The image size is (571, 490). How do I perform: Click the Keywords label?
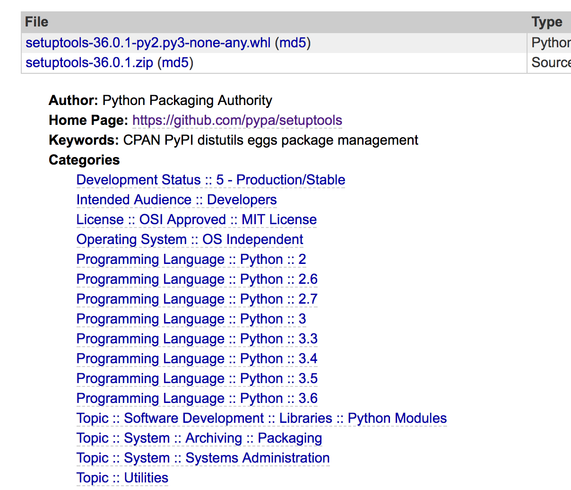[84, 140]
